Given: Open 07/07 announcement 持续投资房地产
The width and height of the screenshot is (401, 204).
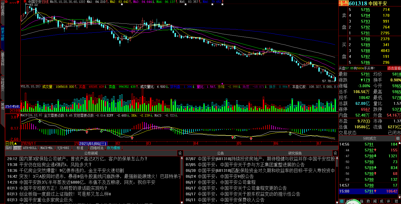Looking at the screenshot, I should click(266, 159).
